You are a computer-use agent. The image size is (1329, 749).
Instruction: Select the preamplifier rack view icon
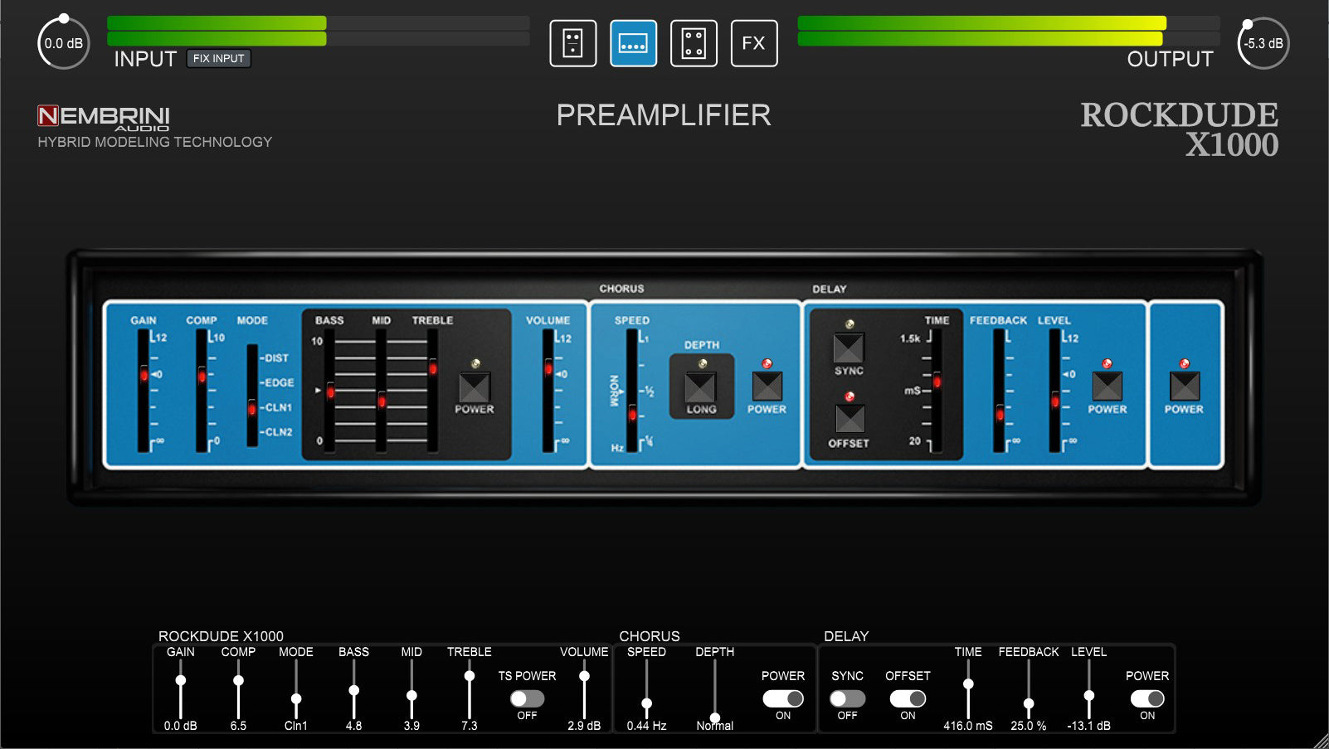click(x=633, y=43)
